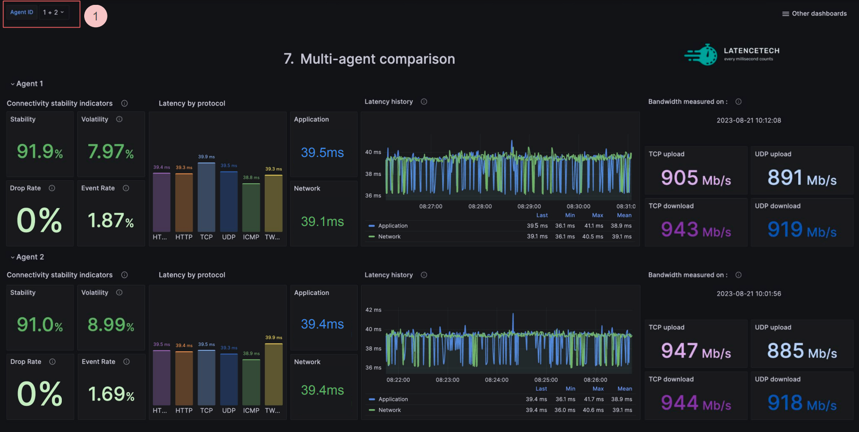Click the LatenceTech stopwatch logo
Screen dimensions: 859x432
[x=701, y=54]
